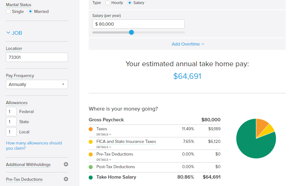The image size is (294, 186).
Task: Select the Salary type radio button
Action: pyautogui.click(x=130, y=3)
